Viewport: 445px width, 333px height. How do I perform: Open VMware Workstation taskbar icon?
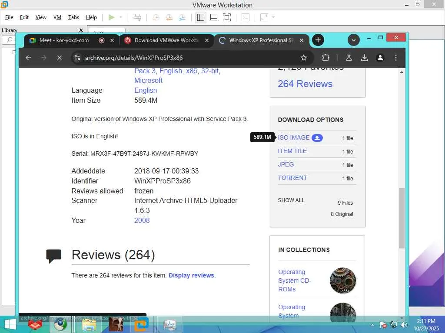[141, 324]
